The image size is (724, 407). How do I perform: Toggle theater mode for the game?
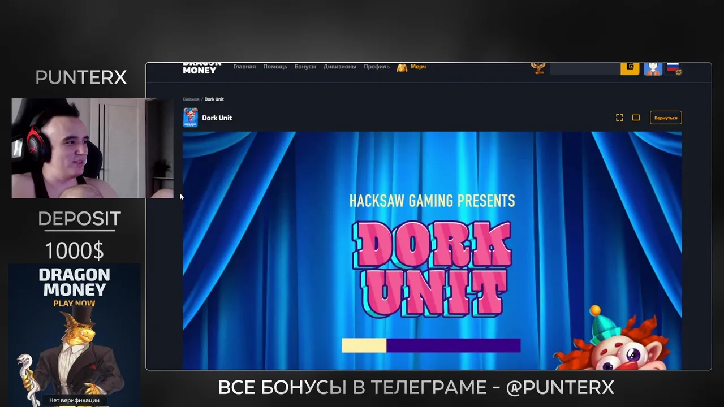(636, 118)
